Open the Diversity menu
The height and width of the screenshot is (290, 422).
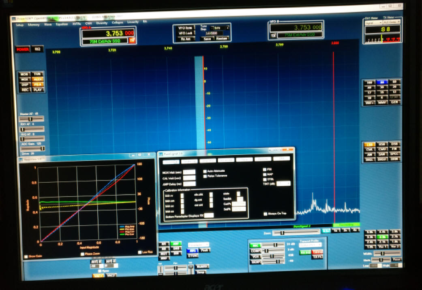pyautogui.click(x=102, y=23)
